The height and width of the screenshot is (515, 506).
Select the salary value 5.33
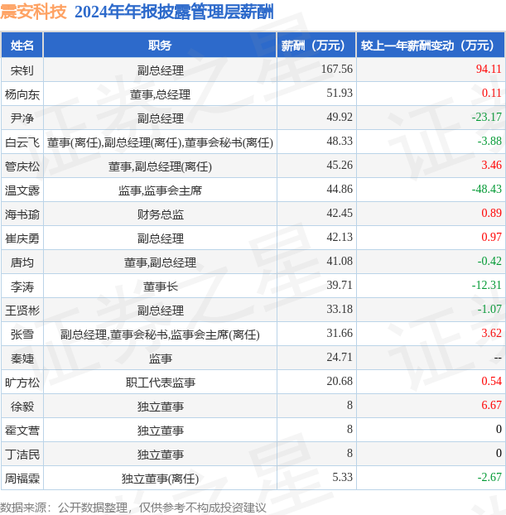click(x=342, y=477)
